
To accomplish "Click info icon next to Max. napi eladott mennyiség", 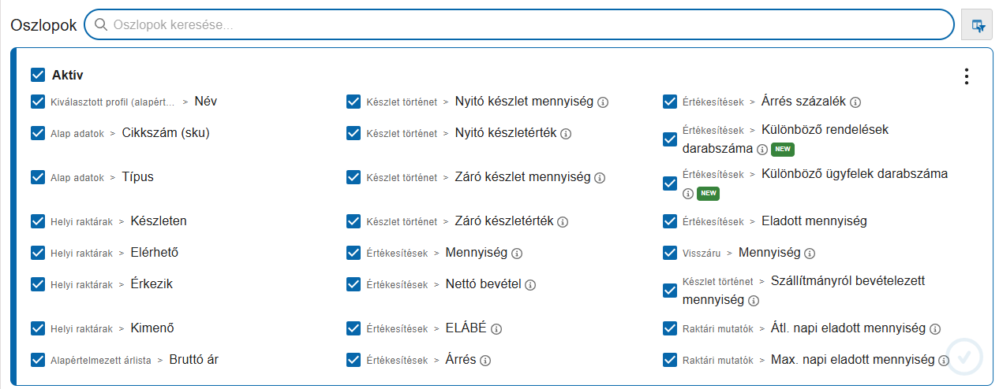I will click(x=944, y=361).
